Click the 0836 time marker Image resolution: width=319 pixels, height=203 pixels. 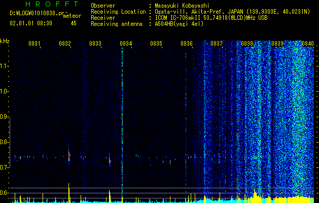point(187,43)
